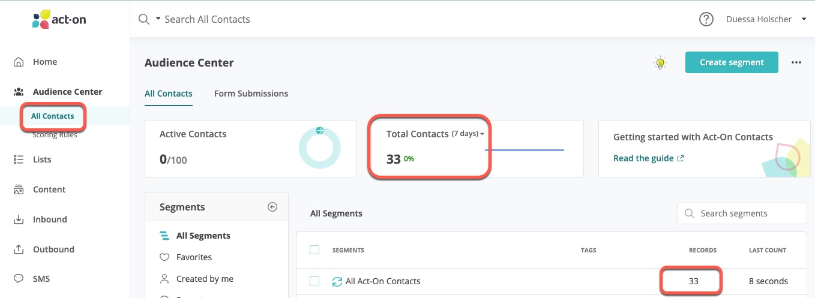Open Inbound in the sidebar
The image size is (815, 298).
pyautogui.click(x=50, y=219)
